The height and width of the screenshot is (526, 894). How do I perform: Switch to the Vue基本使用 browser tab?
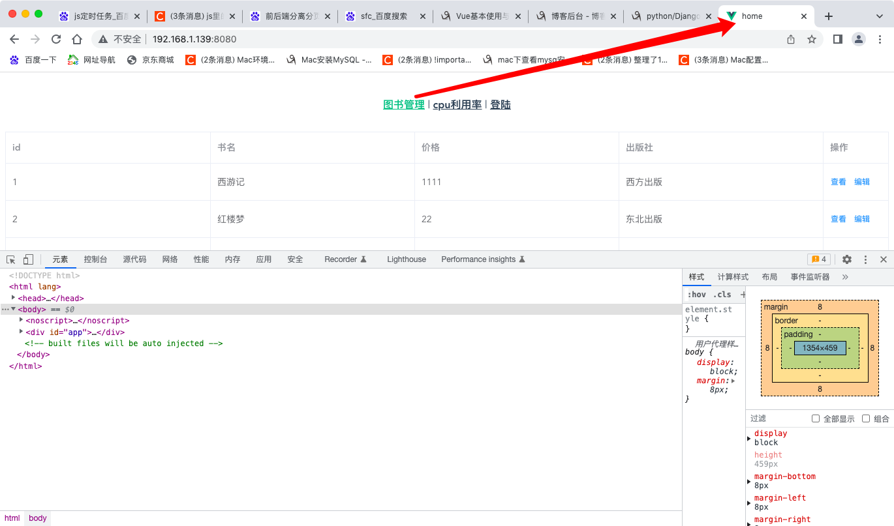(x=481, y=16)
